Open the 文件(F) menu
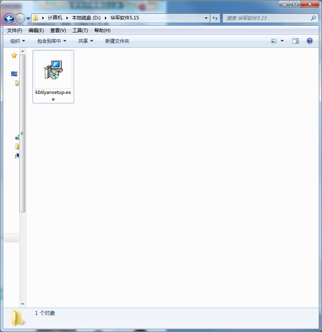This screenshot has height=332, width=322. (15, 31)
